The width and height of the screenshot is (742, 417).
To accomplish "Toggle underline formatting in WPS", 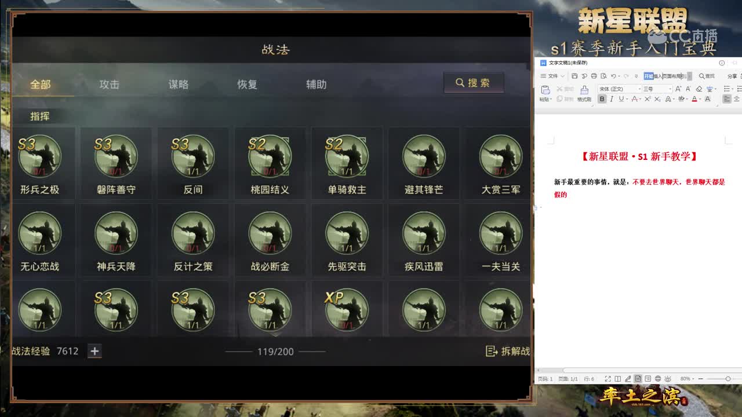I will tap(621, 99).
